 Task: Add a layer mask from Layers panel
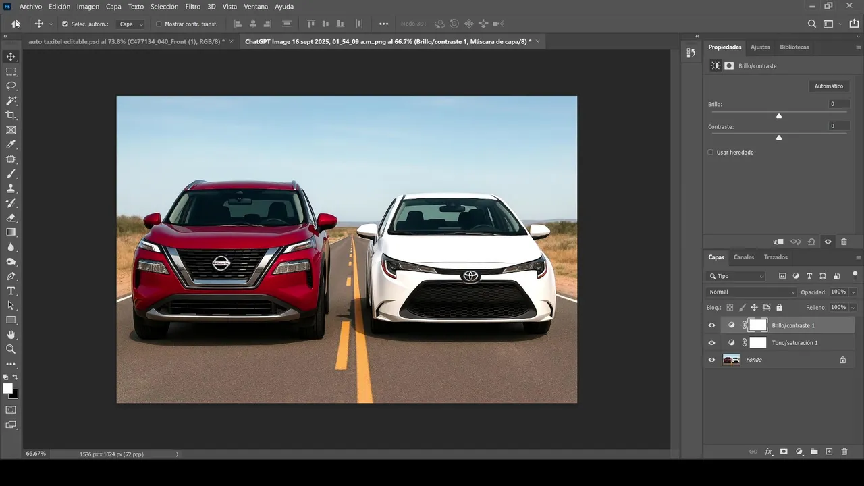click(x=784, y=452)
